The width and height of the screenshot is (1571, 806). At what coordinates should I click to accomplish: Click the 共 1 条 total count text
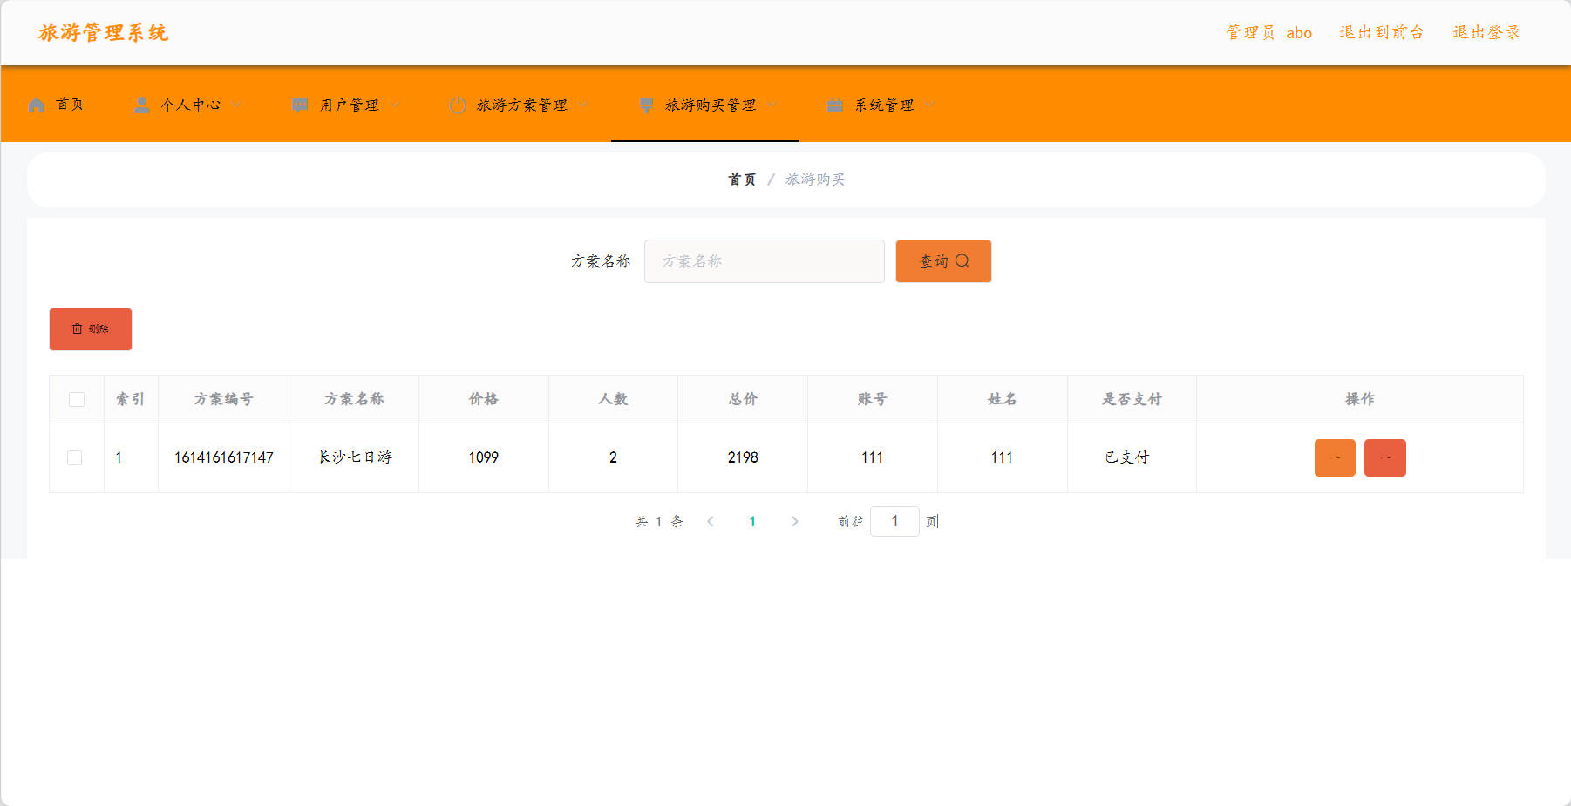coord(659,521)
